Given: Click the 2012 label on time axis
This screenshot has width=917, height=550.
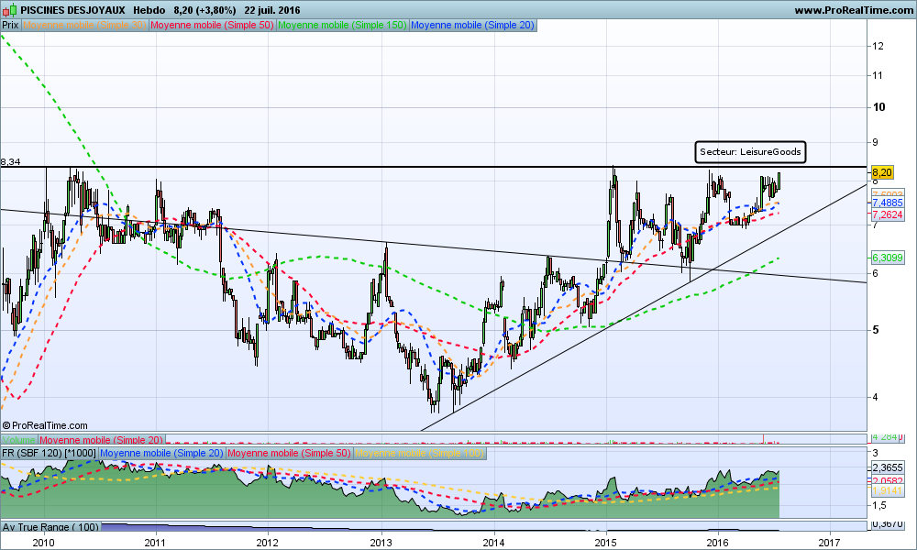Looking at the screenshot, I should point(268,543).
